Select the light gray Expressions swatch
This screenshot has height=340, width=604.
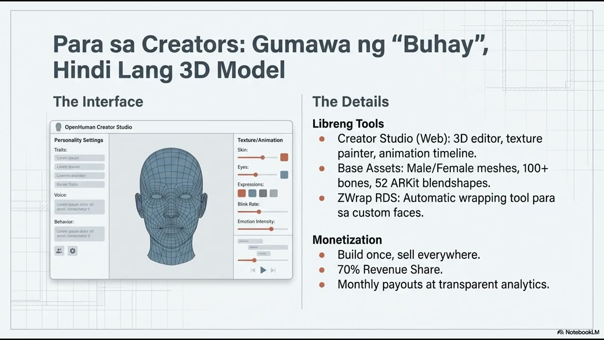pyautogui.click(x=274, y=193)
